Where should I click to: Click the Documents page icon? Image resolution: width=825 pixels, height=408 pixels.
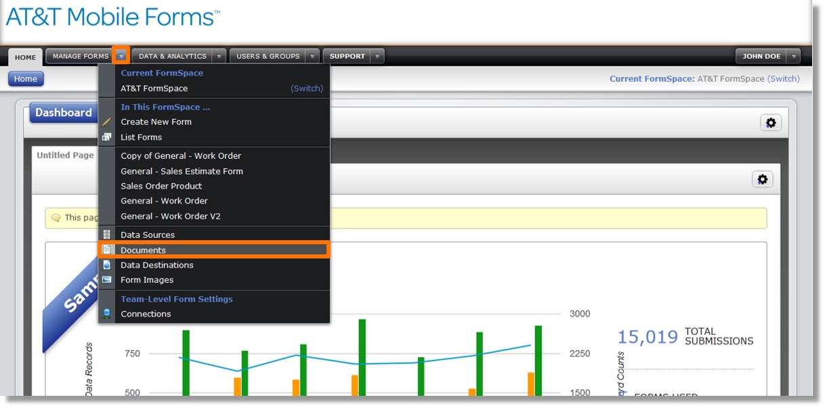106,250
